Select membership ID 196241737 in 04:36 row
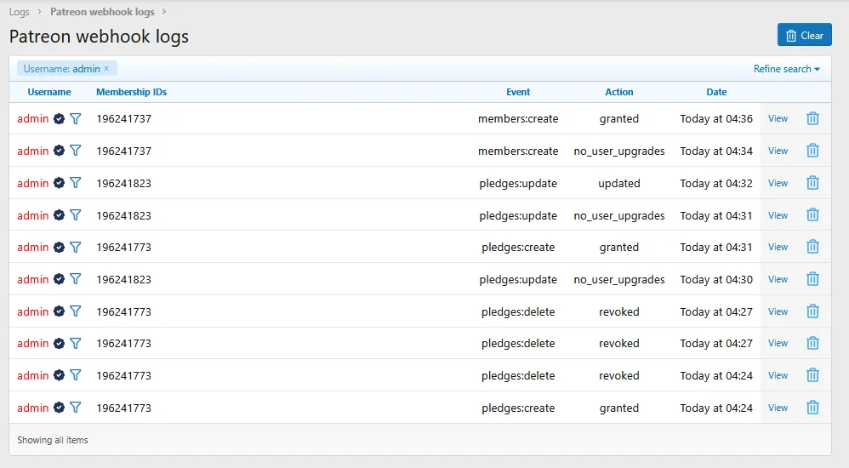Screen dimensions: 849x468 (x=124, y=118)
